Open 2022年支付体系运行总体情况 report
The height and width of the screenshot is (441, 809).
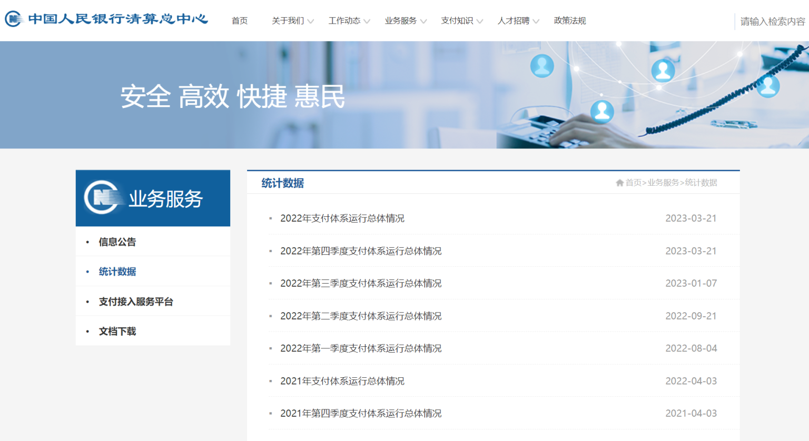[342, 218]
